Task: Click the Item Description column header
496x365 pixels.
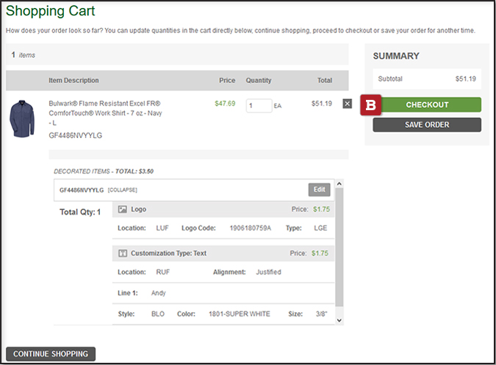Action: click(x=73, y=80)
